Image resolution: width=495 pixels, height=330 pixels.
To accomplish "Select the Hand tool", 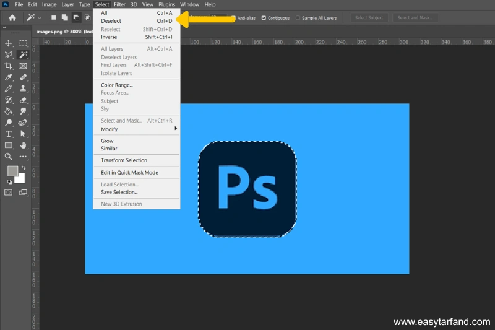I will 23,145.
